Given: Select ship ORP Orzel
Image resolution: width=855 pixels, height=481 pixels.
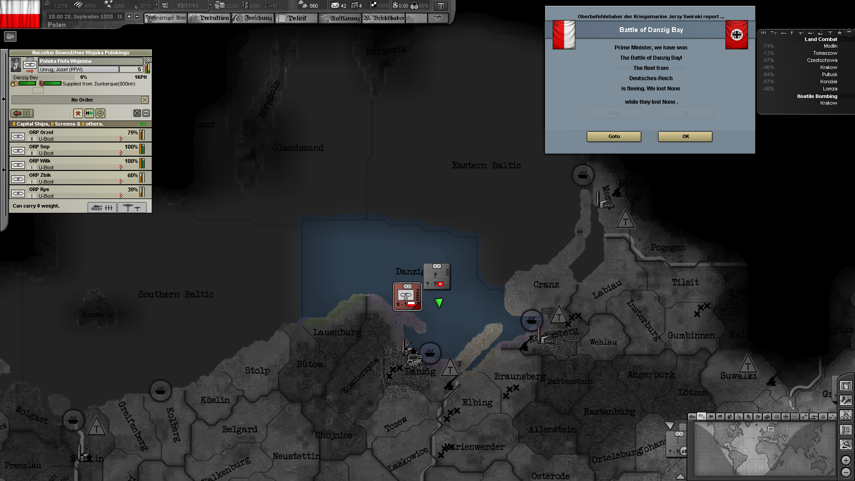Looking at the screenshot, I should click(x=80, y=135).
